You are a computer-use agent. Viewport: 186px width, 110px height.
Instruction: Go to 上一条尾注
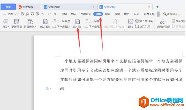[93, 21]
